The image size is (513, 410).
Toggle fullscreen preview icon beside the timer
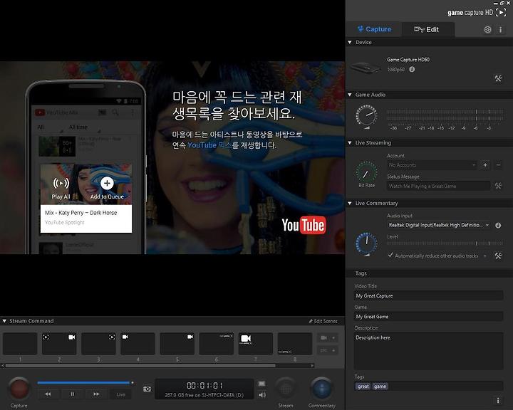[x=261, y=384]
